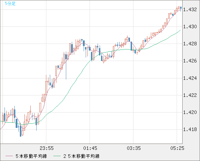The image size is (200, 161).
Task: Click the 1.420 price axis label
Action: coord(190,113)
